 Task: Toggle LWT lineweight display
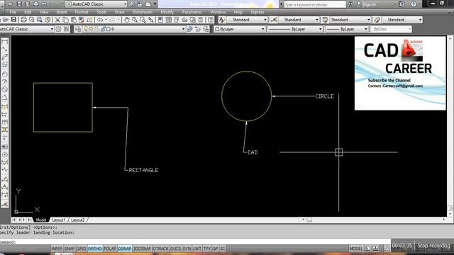197,249
